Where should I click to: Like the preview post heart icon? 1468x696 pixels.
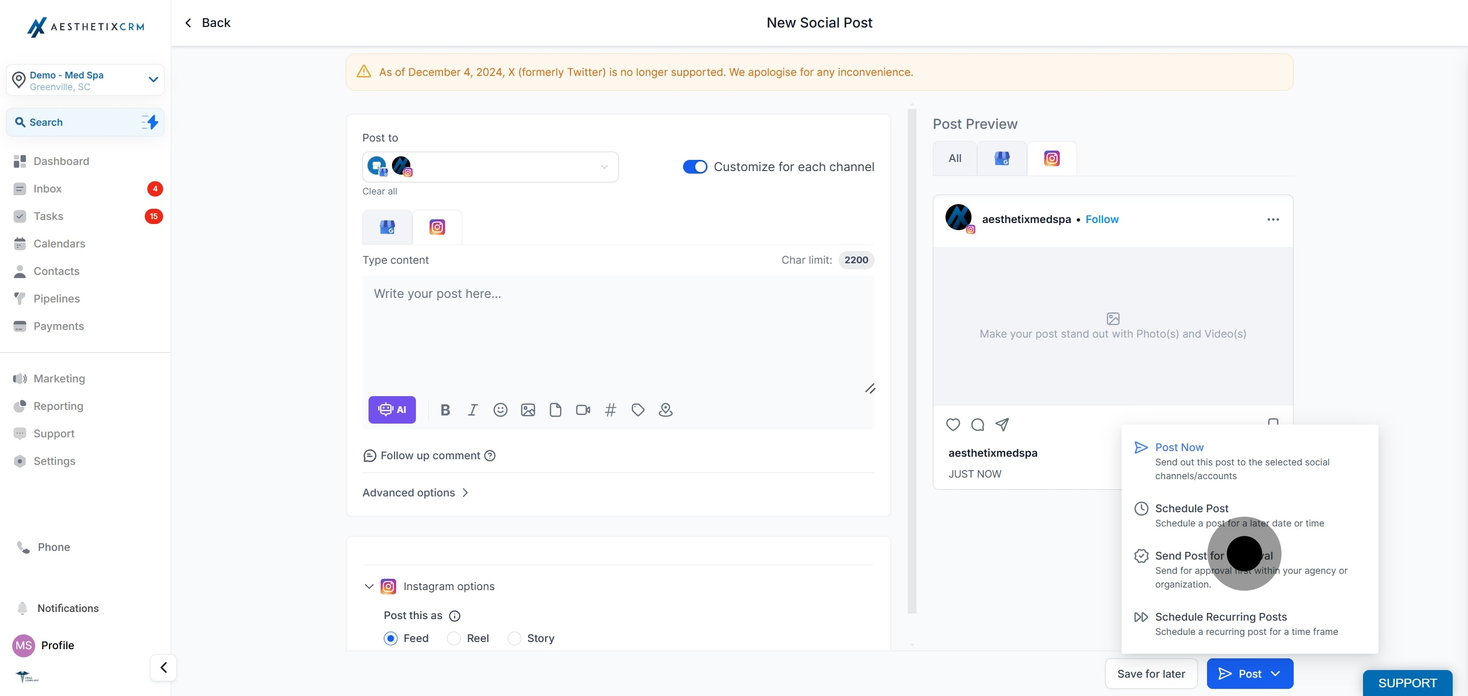tap(953, 425)
